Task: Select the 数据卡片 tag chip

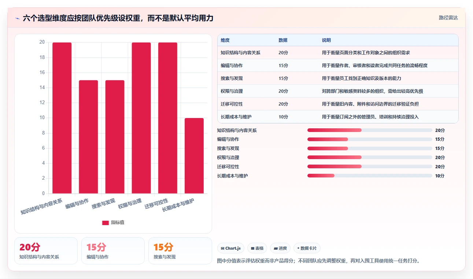Action: click(307, 248)
